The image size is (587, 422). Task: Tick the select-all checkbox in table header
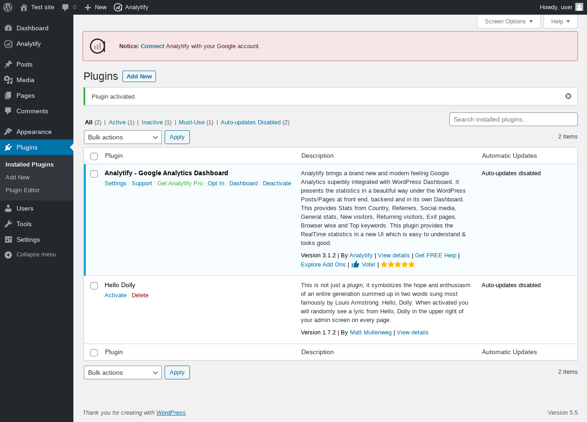(94, 156)
